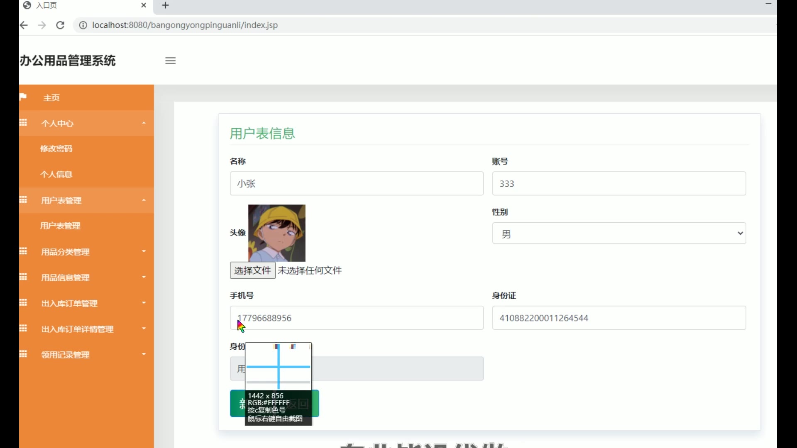Open 修改密码 in the sidebar
The height and width of the screenshot is (448, 797).
tap(56, 149)
